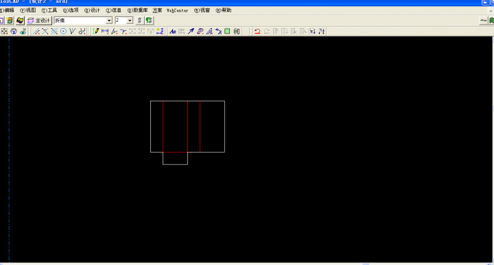The height and width of the screenshot is (265, 494).
Task: Open the line type dropdown showing 折痕
Action: [83, 21]
